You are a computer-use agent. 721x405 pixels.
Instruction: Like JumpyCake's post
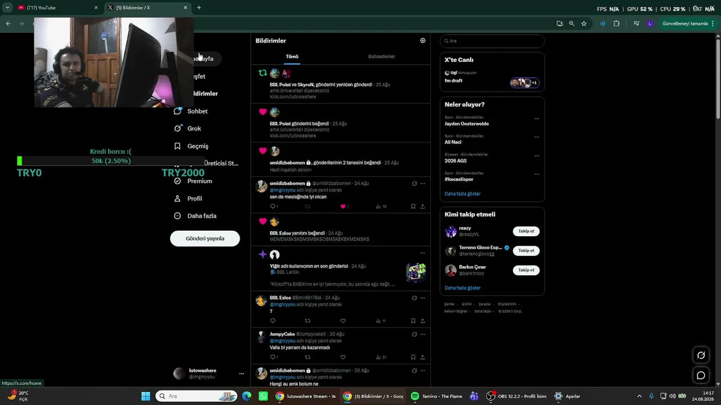coord(342,357)
